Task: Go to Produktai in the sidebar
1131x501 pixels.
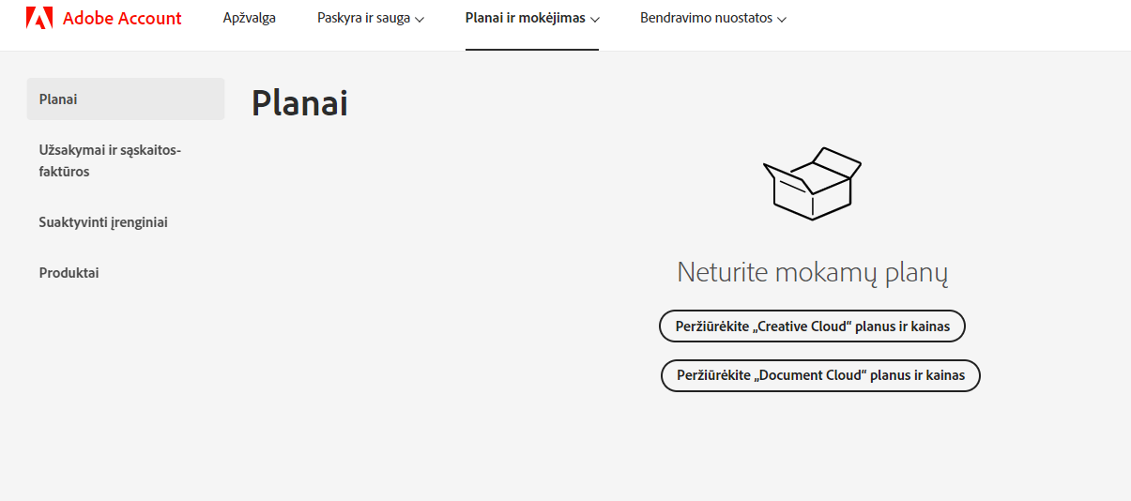Action: (69, 273)
